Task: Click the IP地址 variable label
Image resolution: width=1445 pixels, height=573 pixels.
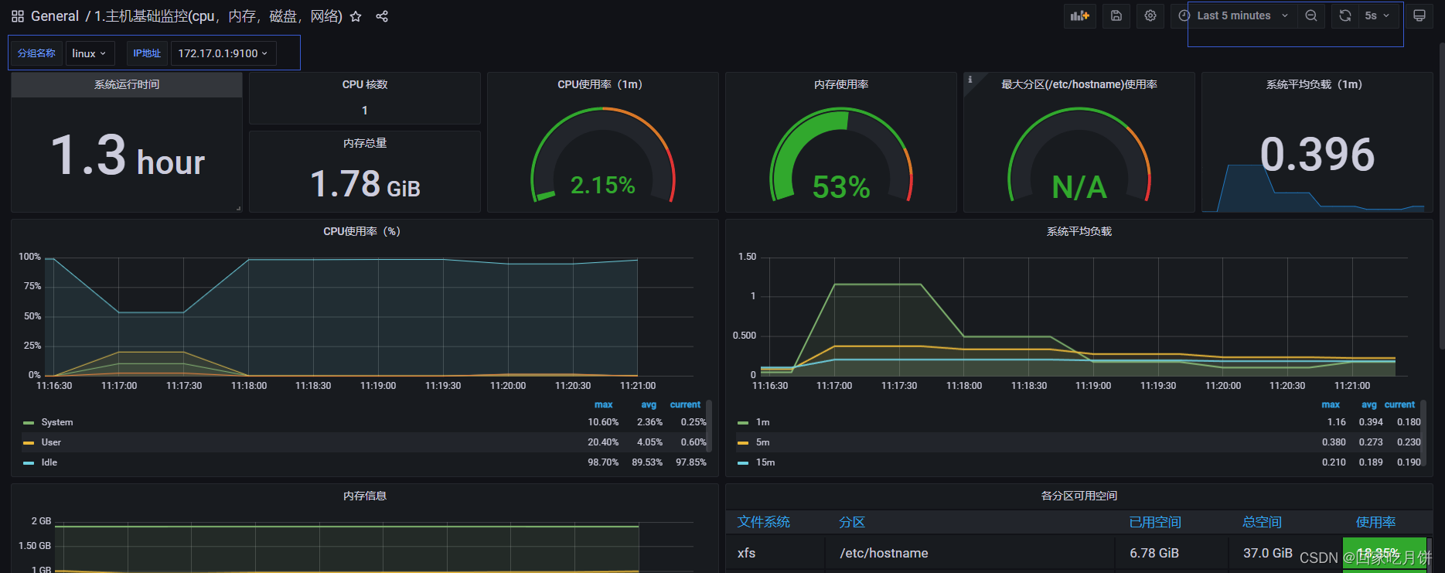Action: (x=147, y=53)
